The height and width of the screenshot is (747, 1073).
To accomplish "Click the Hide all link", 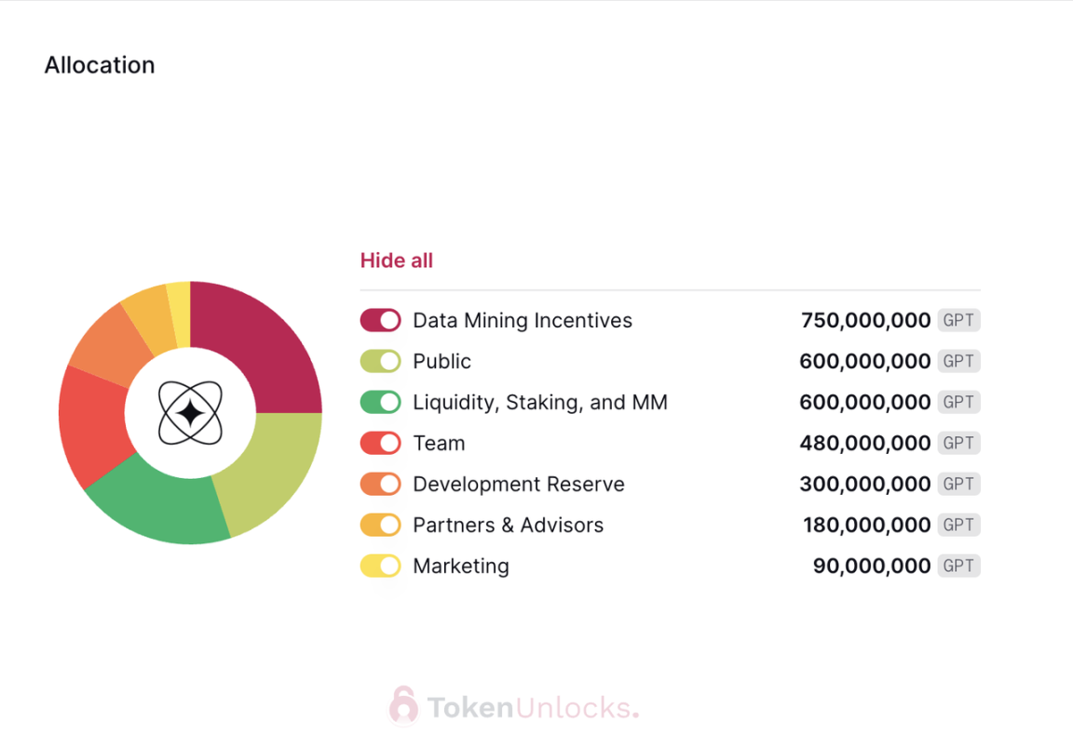I will [397, 260].
